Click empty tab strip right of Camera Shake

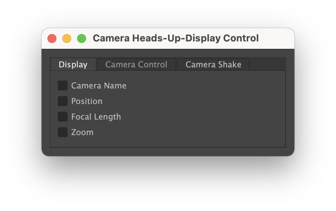(x=267, y=64)
